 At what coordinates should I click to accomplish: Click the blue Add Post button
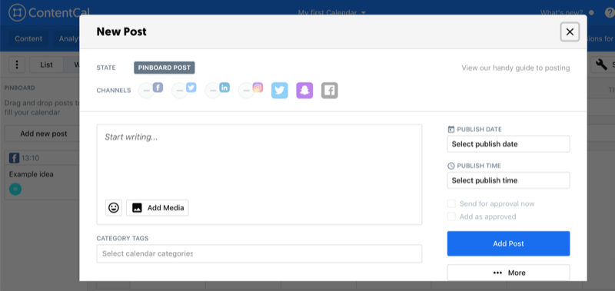click(508, 243)
